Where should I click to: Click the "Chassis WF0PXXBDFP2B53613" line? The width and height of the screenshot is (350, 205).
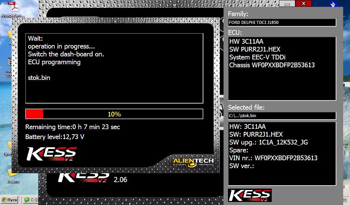(x=272, y=65)
